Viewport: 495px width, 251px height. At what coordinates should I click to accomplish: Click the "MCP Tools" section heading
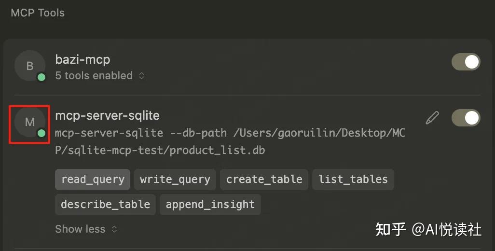(38, 13)
